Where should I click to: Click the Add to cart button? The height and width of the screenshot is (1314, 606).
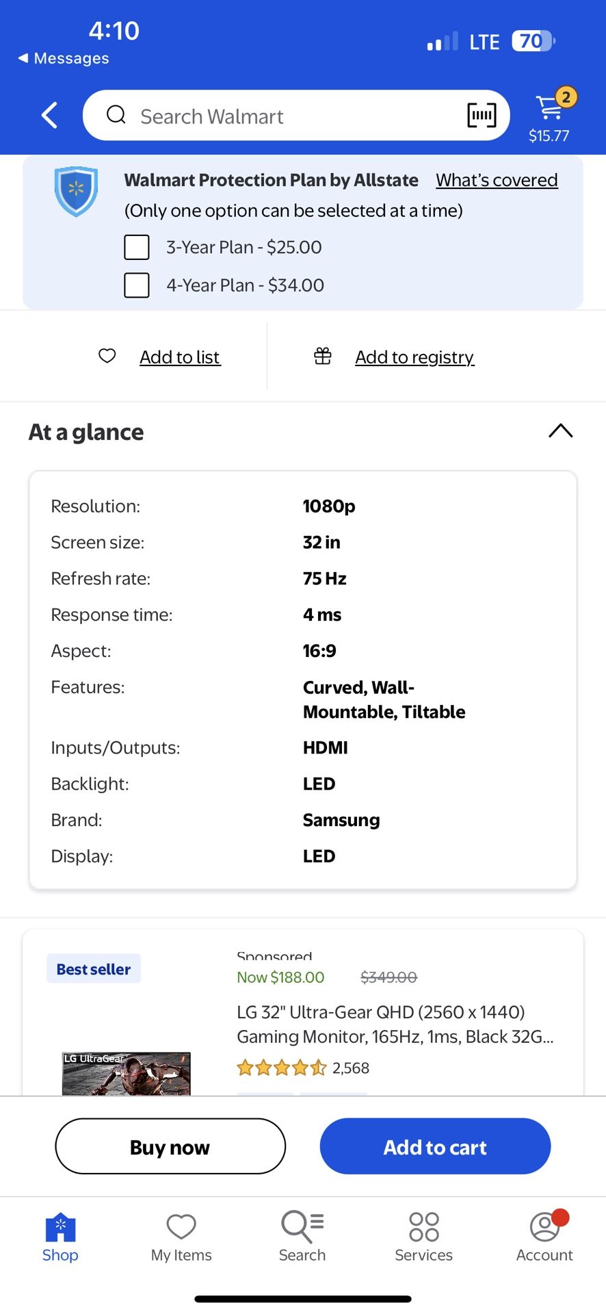coord(435,1146)
